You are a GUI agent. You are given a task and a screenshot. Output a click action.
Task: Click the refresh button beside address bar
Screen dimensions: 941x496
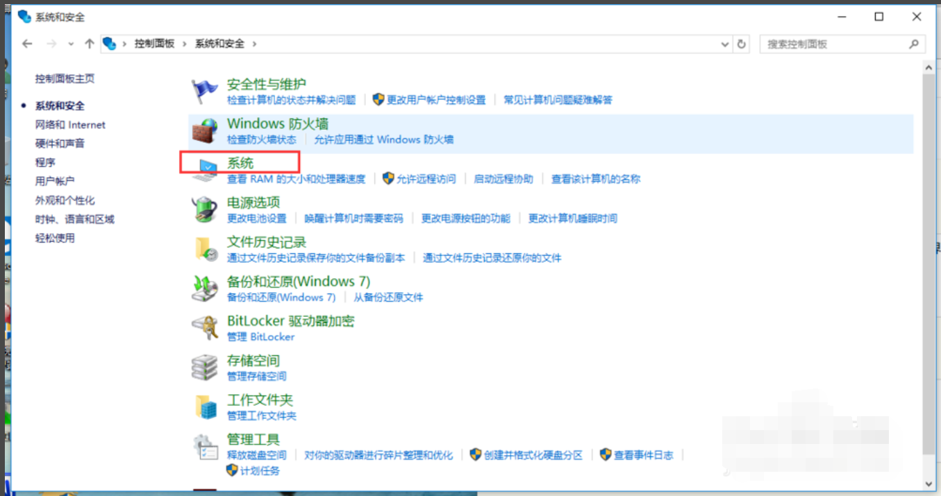click(x=742, y=44)
